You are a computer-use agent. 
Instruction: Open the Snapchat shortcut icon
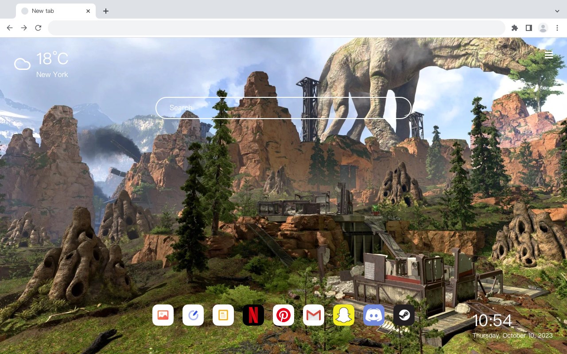point(344,315)
